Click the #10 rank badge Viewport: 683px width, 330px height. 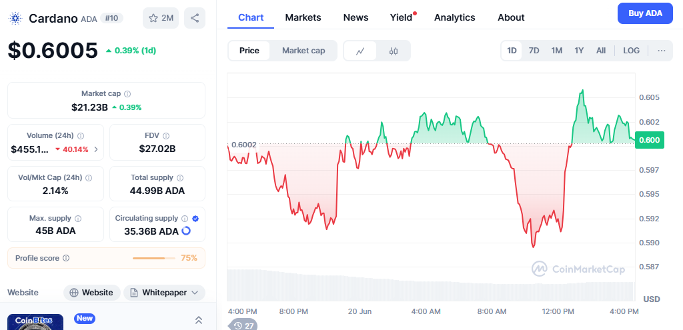(x=112, y=18)
